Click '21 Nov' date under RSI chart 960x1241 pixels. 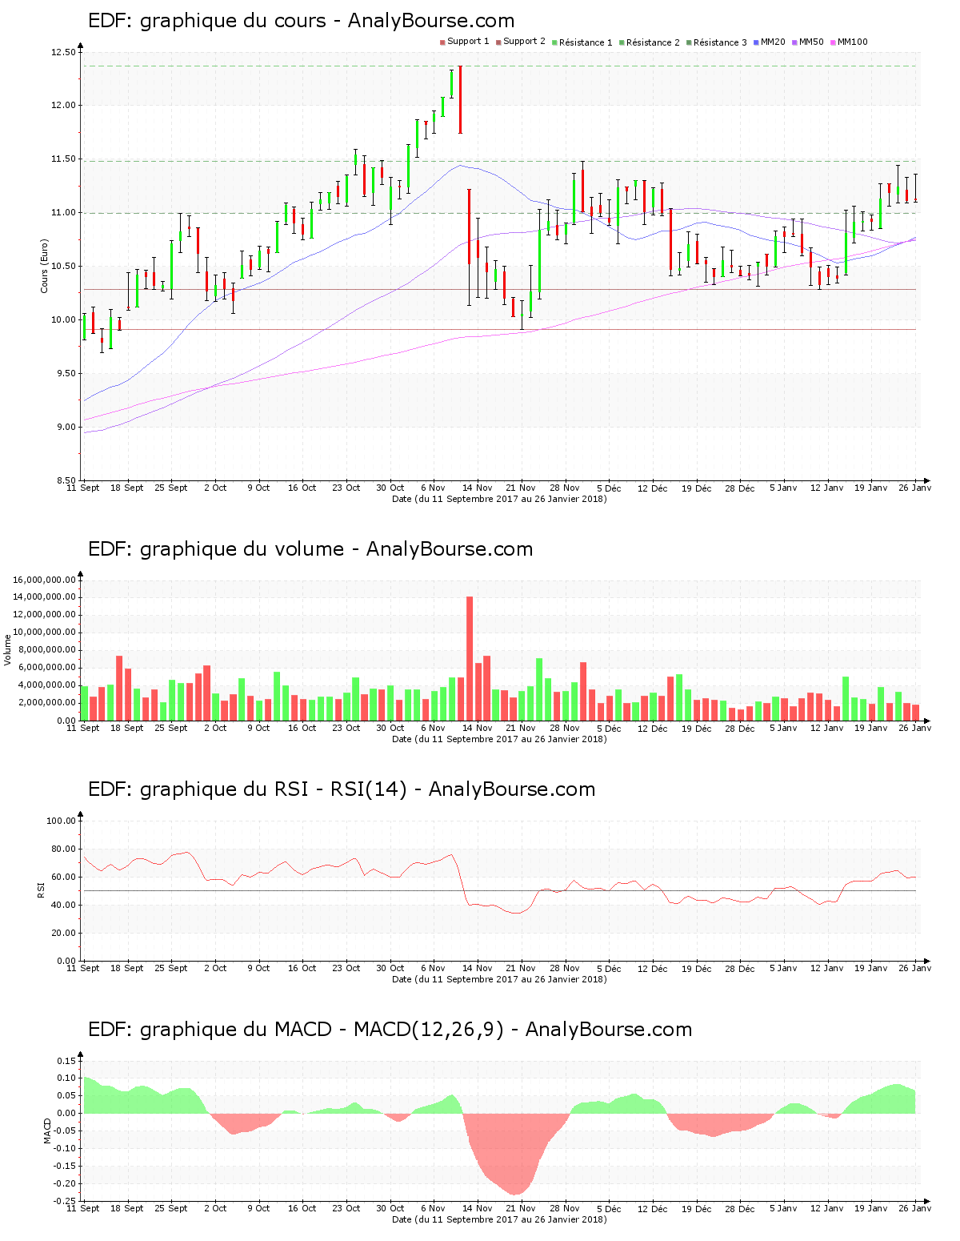[521, 968]
